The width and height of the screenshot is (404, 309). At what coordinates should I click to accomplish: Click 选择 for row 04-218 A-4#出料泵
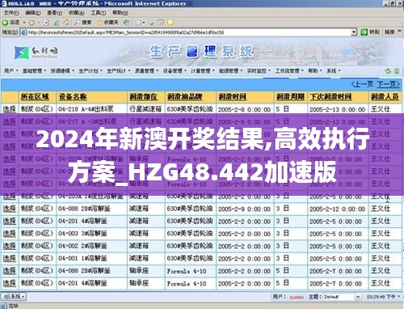[10, 109]
